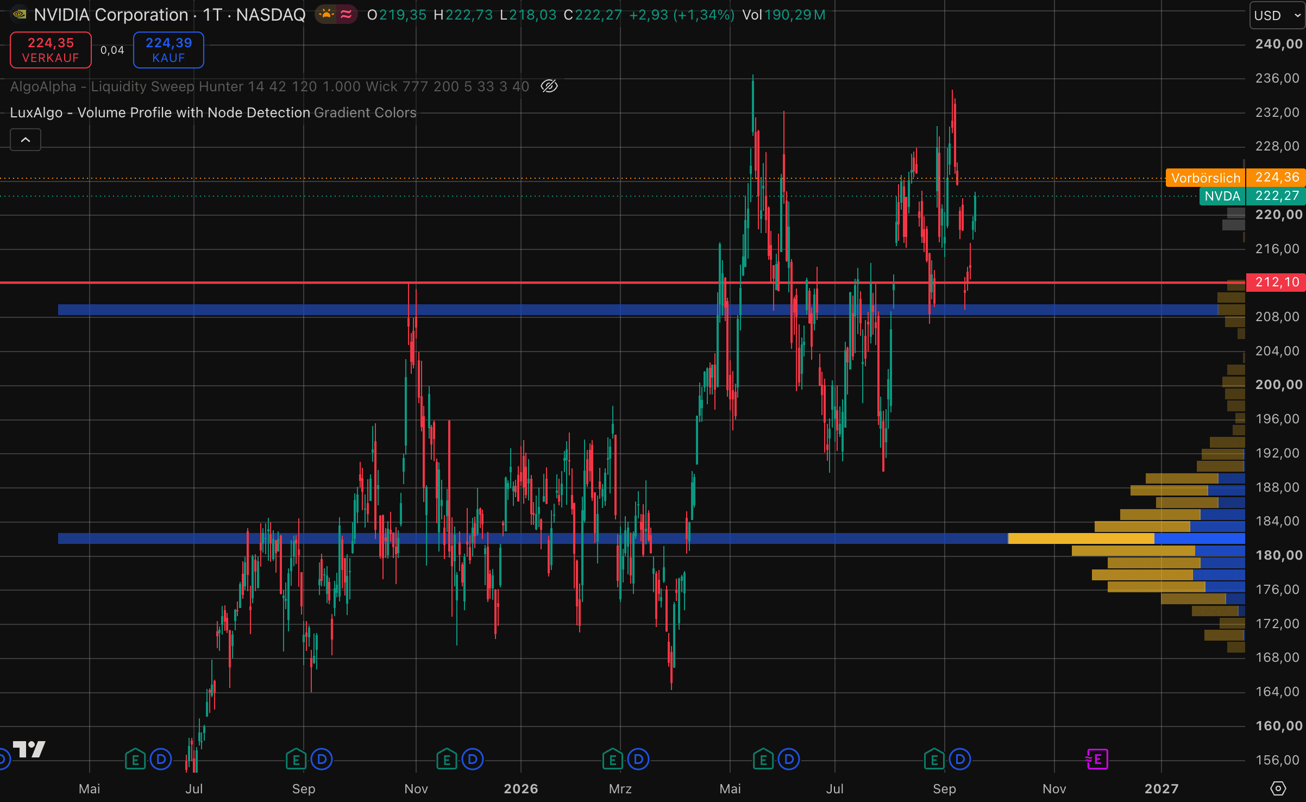Click the orange sun pre-market session icon
Viewport: 1306px width, 802px height.
tap(326, 14)
